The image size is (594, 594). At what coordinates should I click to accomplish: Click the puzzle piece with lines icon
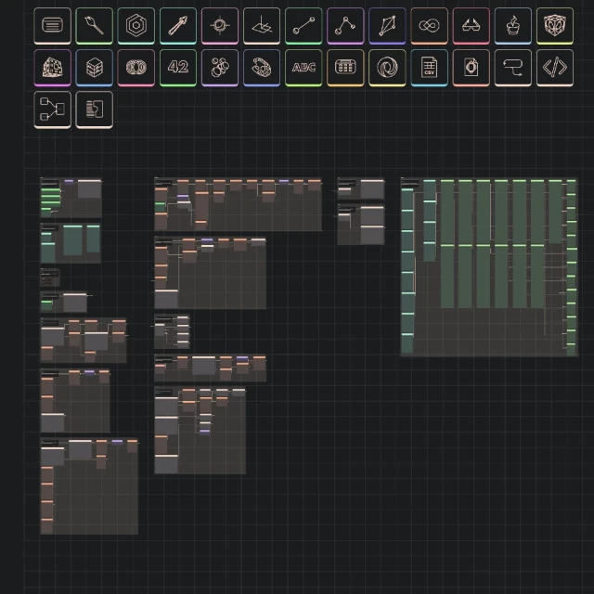point(95,110)
